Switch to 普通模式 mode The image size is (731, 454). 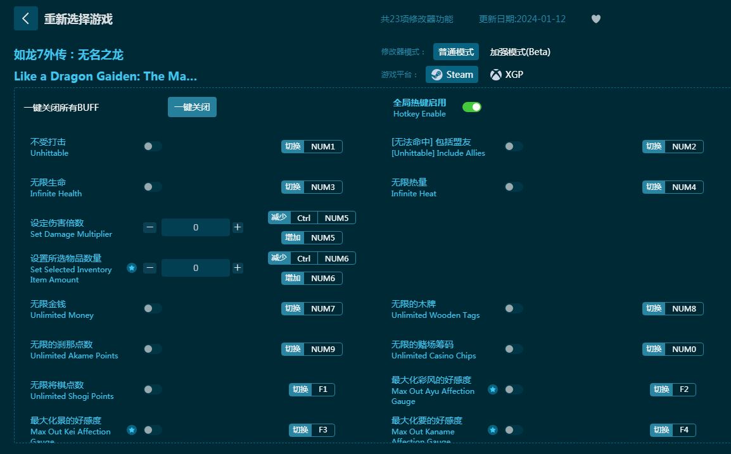tap(456, 52)
